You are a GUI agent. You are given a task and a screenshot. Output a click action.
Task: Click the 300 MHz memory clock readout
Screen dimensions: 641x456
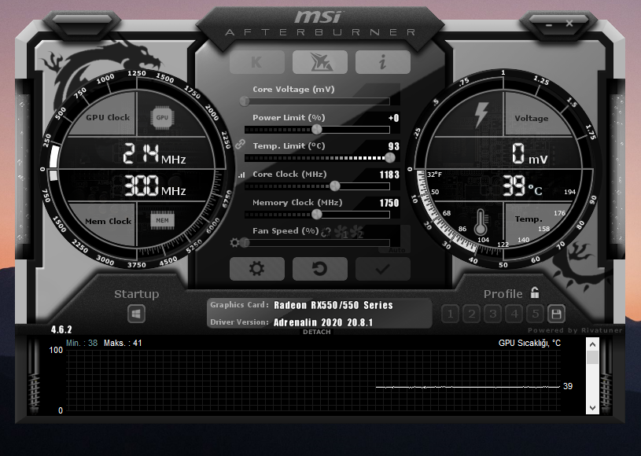click(x=154, y=186)
